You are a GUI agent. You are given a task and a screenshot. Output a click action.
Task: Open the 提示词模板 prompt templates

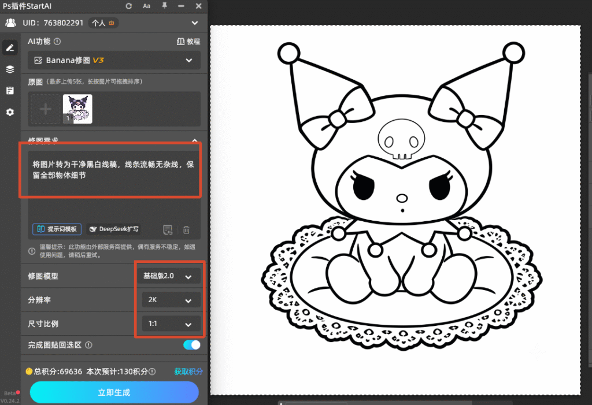pyautogui.click(x=57, y=229)
